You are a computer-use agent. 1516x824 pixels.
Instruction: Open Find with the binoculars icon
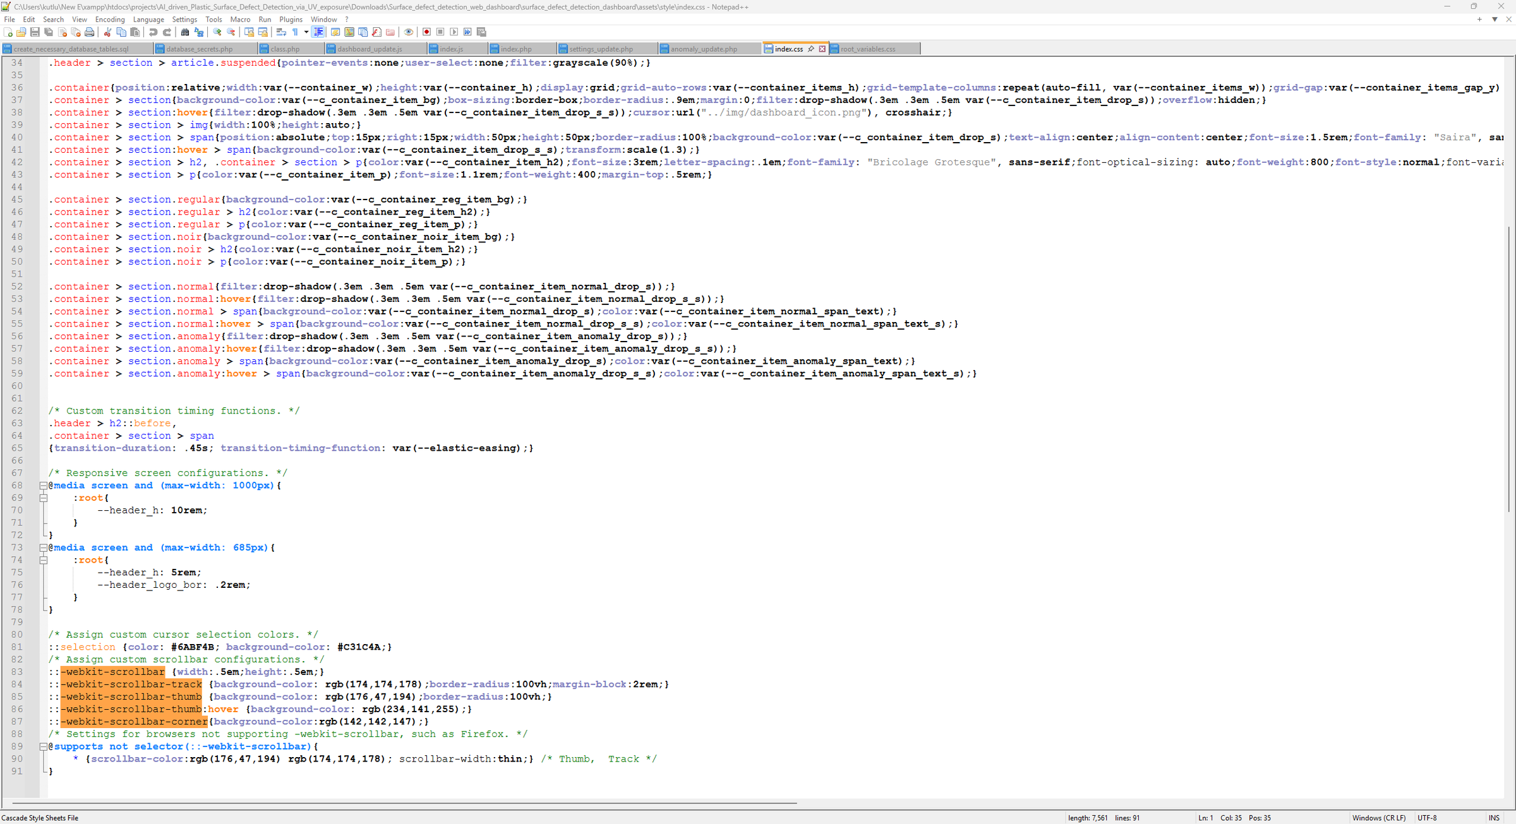tap(185, 32)
